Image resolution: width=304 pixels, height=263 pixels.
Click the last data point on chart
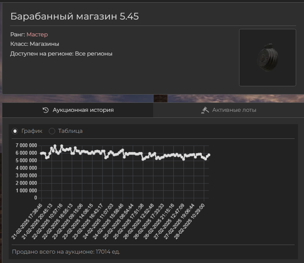tap(209, 155)
